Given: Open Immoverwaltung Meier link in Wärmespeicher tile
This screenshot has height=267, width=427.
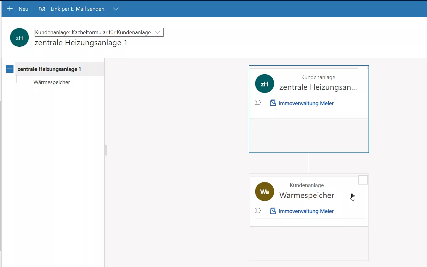Looking at the screenshot, I should pos(306,211).
